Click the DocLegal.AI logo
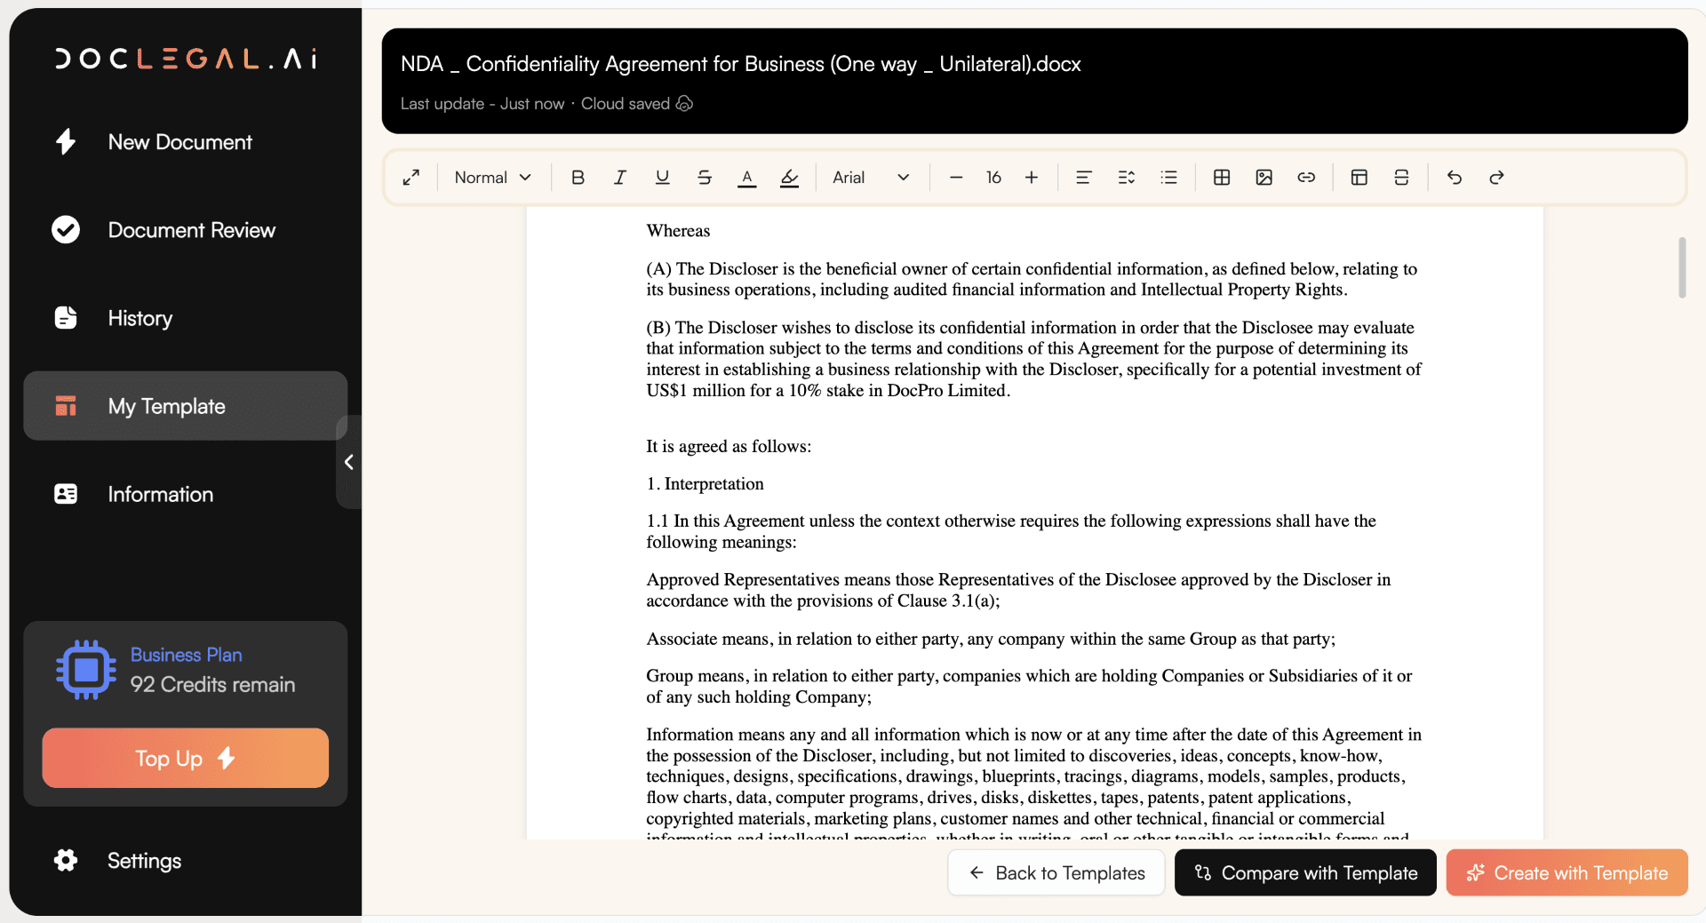1706x923 pixels. (x=186, y=59)
